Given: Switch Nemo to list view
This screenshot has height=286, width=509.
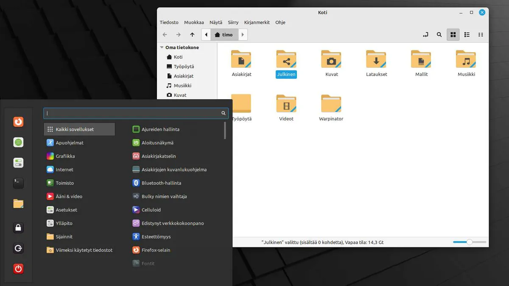Looking at the screenshot, I should 467,34.
